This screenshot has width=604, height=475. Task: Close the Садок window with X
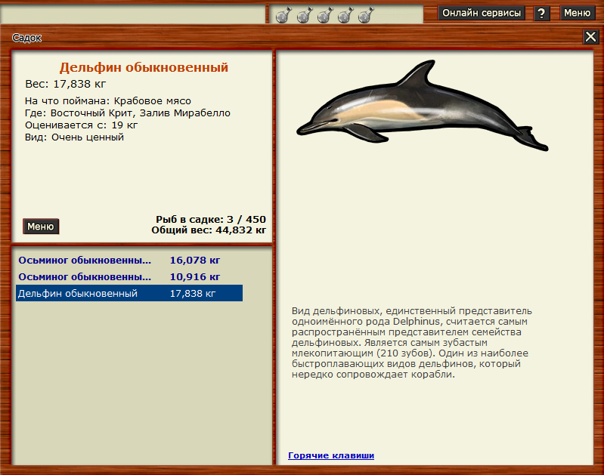[x=590, y=37]
